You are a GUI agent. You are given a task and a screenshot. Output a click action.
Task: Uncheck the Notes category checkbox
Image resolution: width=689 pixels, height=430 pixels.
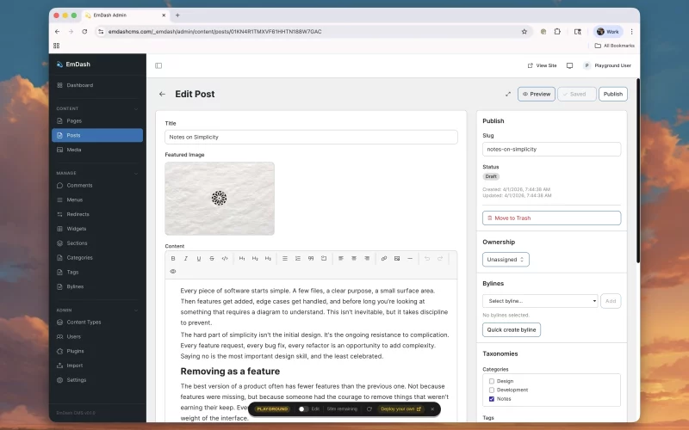492,399
